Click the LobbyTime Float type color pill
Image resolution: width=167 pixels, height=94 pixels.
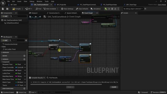tap(16, 73)
